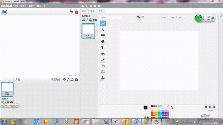Select the Line tool

(103, 30)
